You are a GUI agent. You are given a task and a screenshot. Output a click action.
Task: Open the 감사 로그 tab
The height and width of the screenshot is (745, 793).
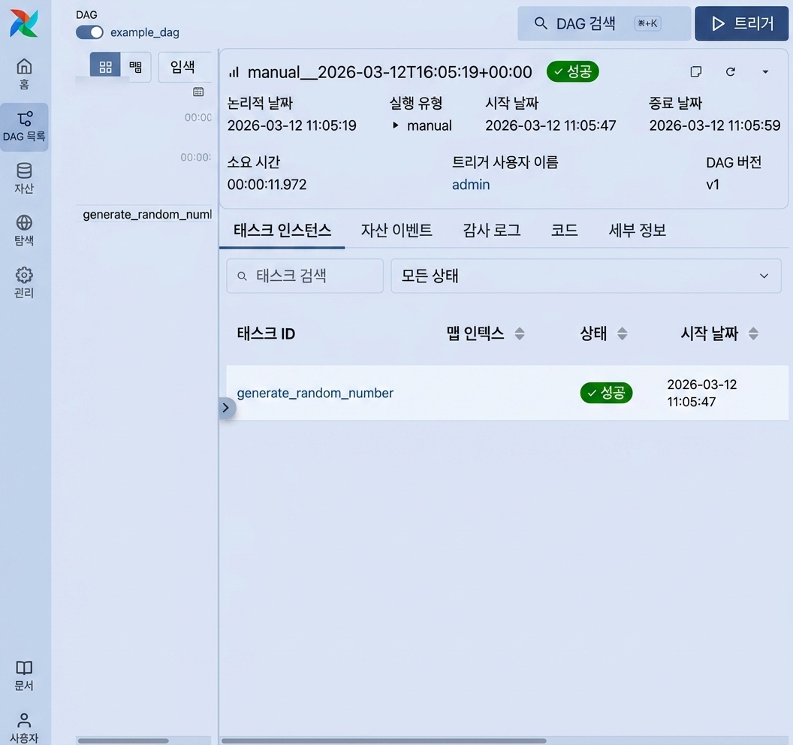click(492, 231)
